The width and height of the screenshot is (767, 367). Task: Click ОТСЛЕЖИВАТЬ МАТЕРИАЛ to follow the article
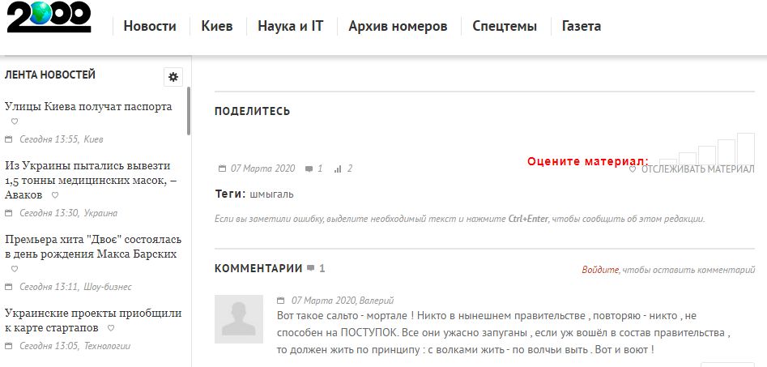pos(697,169)
